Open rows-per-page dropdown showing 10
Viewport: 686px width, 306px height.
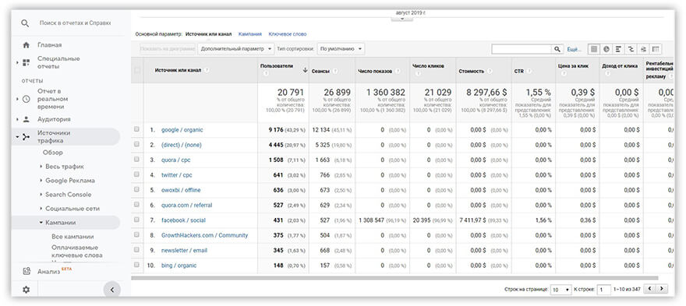561,290
